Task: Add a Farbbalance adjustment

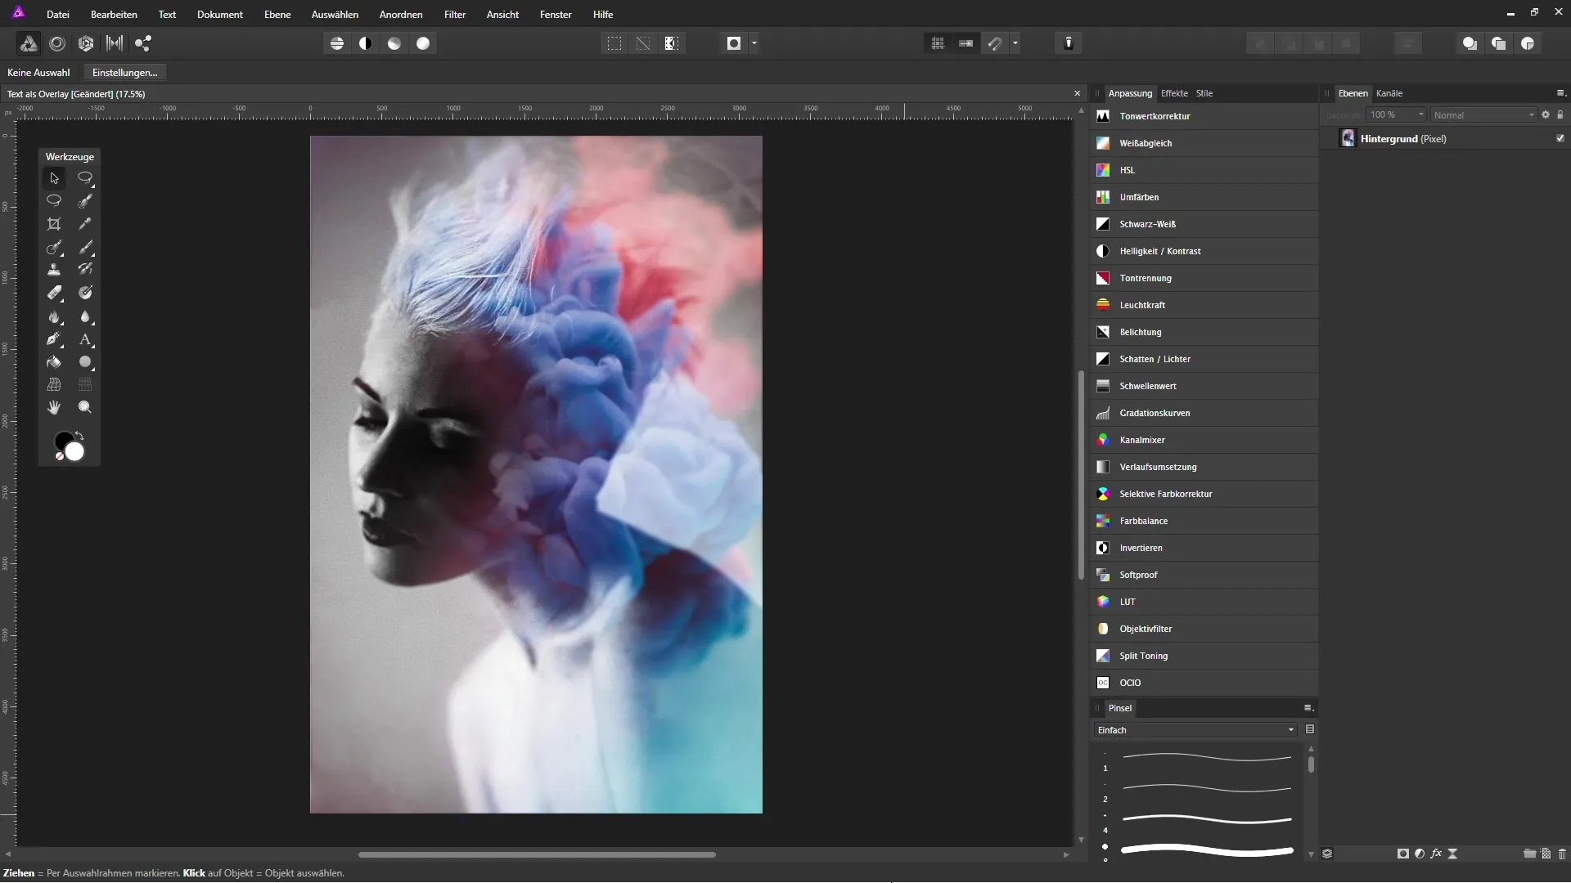Action: click(1204, 521)
